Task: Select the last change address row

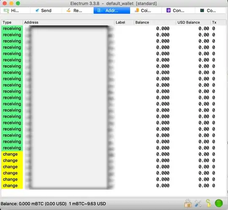Action: (114, 186)
